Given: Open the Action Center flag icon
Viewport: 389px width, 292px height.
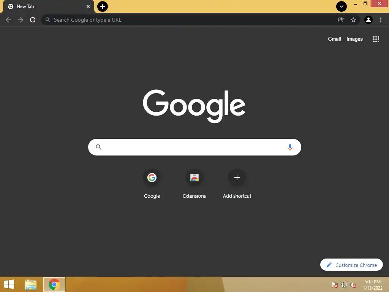Looking at the screenshot, I should click(335, 285).
